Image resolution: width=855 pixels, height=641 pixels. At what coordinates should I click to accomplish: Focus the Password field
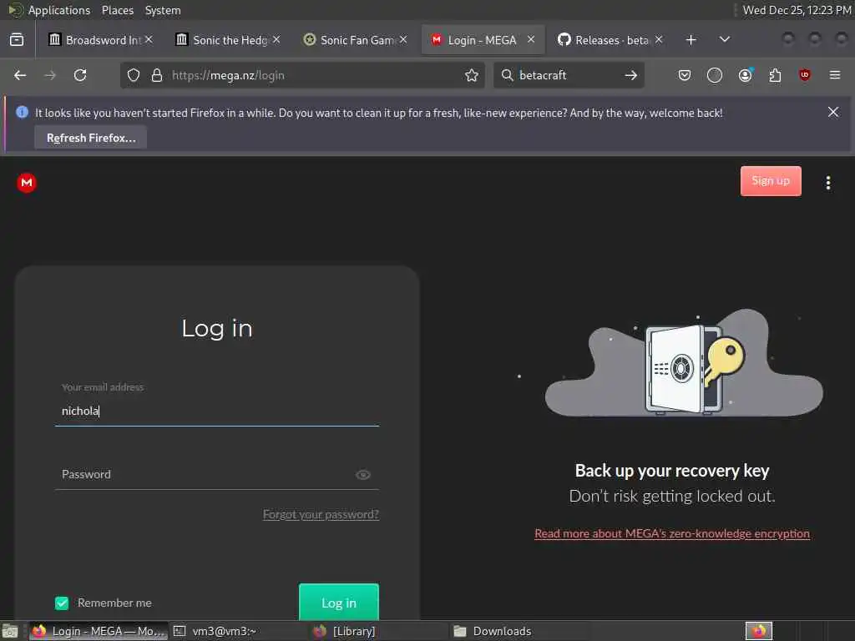coord(217,475)
